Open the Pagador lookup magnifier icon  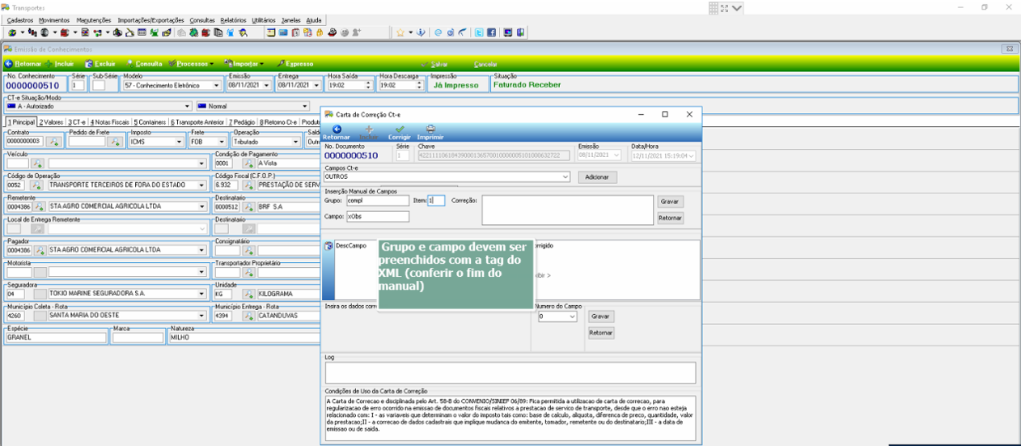(x=38, y=250)
